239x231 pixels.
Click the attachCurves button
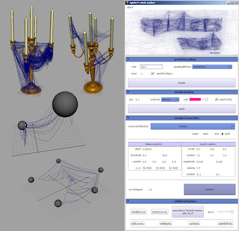[x=160, y=212]
